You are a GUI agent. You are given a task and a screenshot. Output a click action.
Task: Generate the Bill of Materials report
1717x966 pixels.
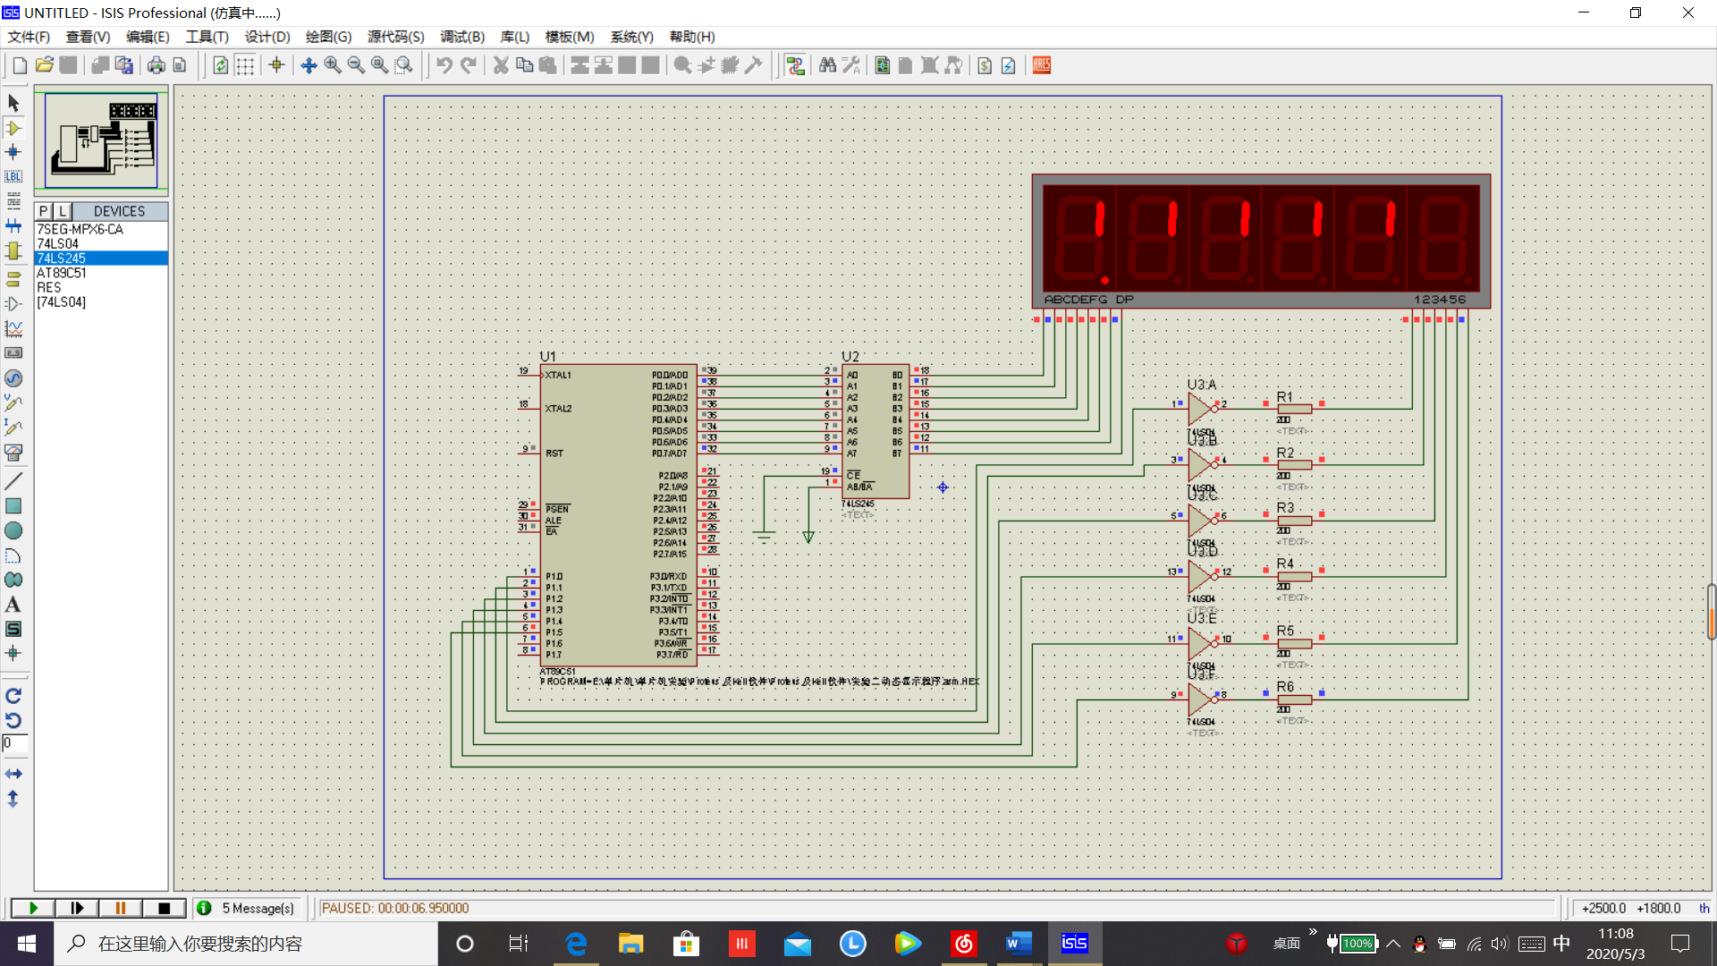985,65
